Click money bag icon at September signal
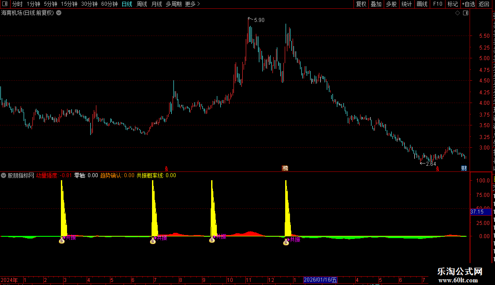The image size is (495, 285). pyautogui.click(x=212, y=240)
